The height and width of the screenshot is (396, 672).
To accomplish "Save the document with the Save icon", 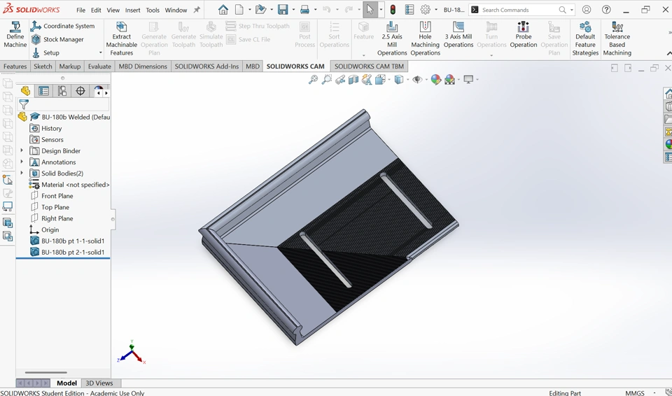I will click(x=282, y=9).
